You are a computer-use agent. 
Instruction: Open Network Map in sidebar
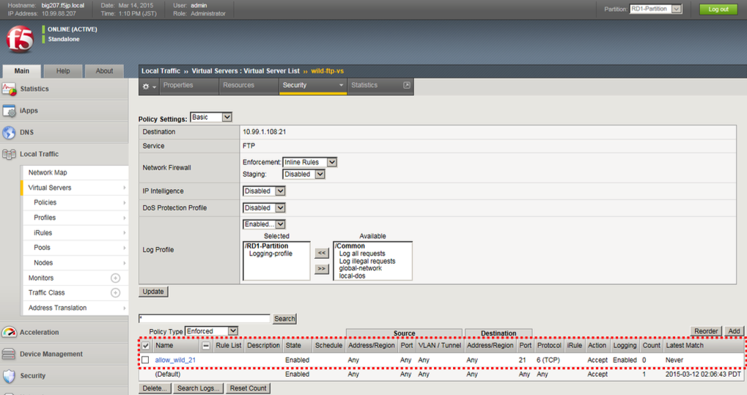click(x=48, y=173)
